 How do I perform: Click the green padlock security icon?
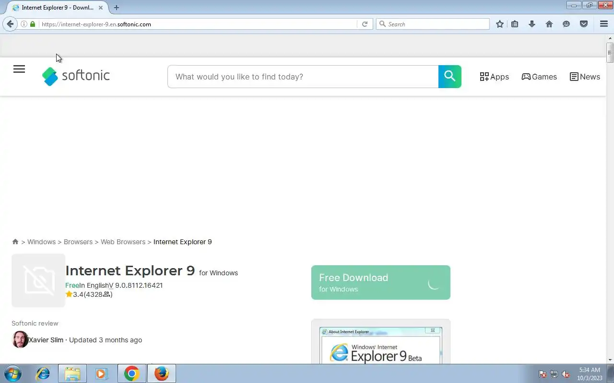[x=33, y=24]
